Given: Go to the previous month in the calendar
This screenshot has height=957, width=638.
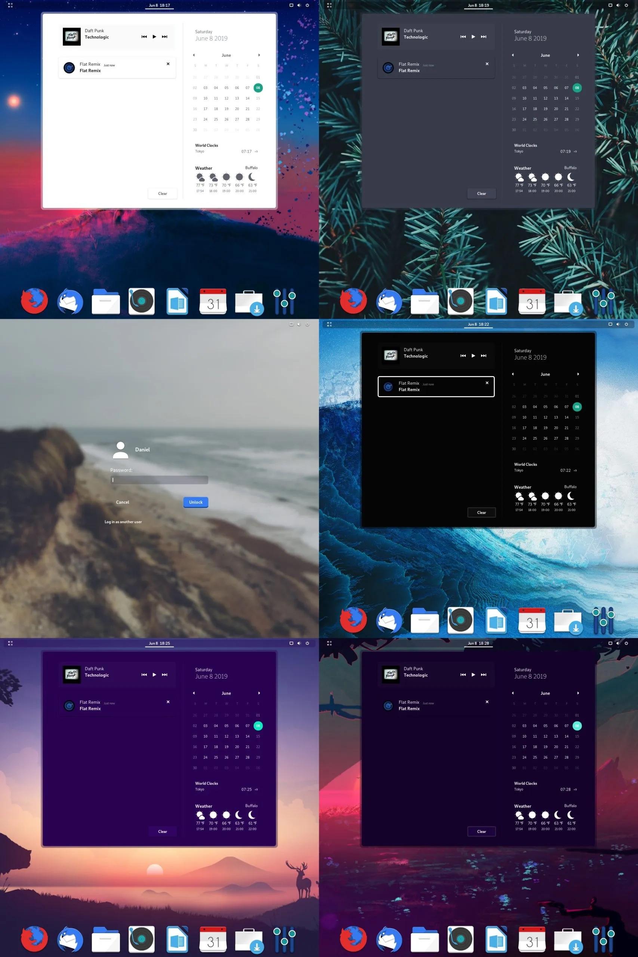Looking at the screenshot, I should tap(194, 55).
